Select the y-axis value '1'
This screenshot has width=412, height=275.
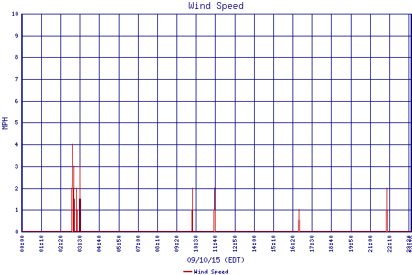(x=16, y=210)
